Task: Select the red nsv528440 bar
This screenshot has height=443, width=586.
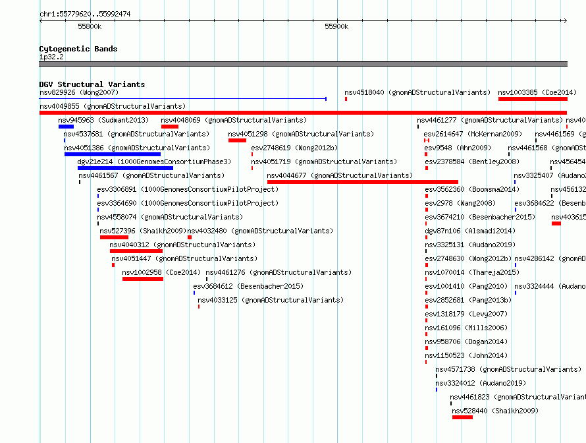Action: click(462, 417)
